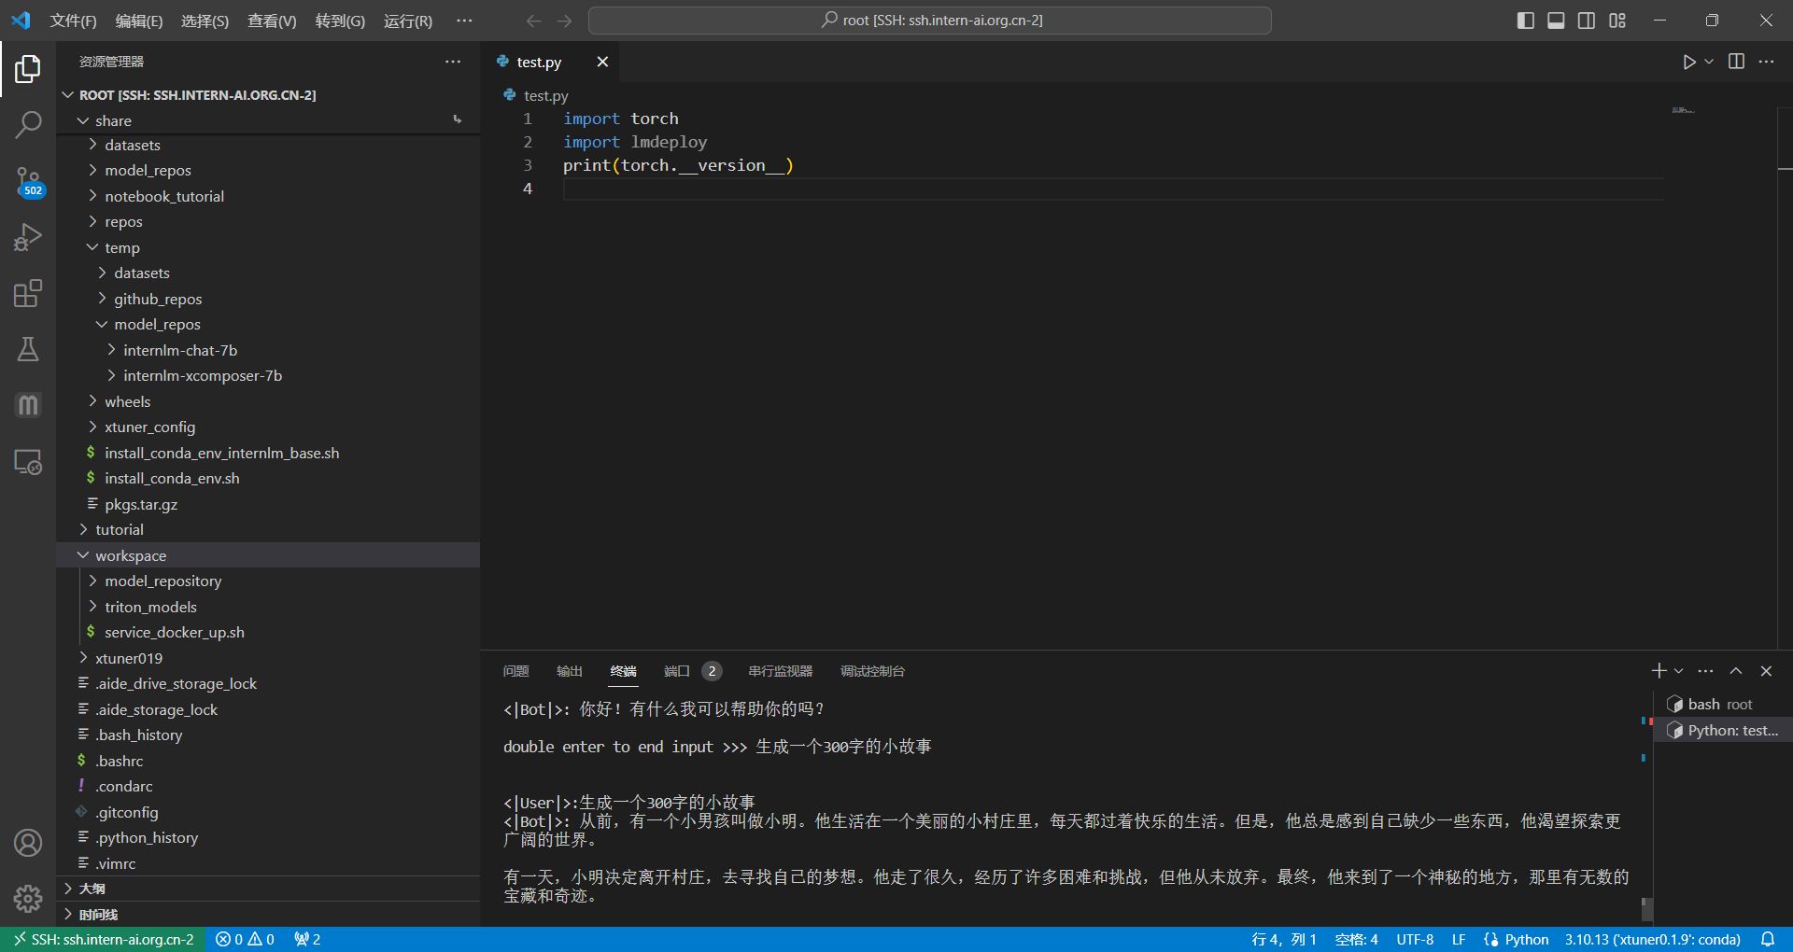
Task: Open the Extensions view
Action: (x=28, y=294)
